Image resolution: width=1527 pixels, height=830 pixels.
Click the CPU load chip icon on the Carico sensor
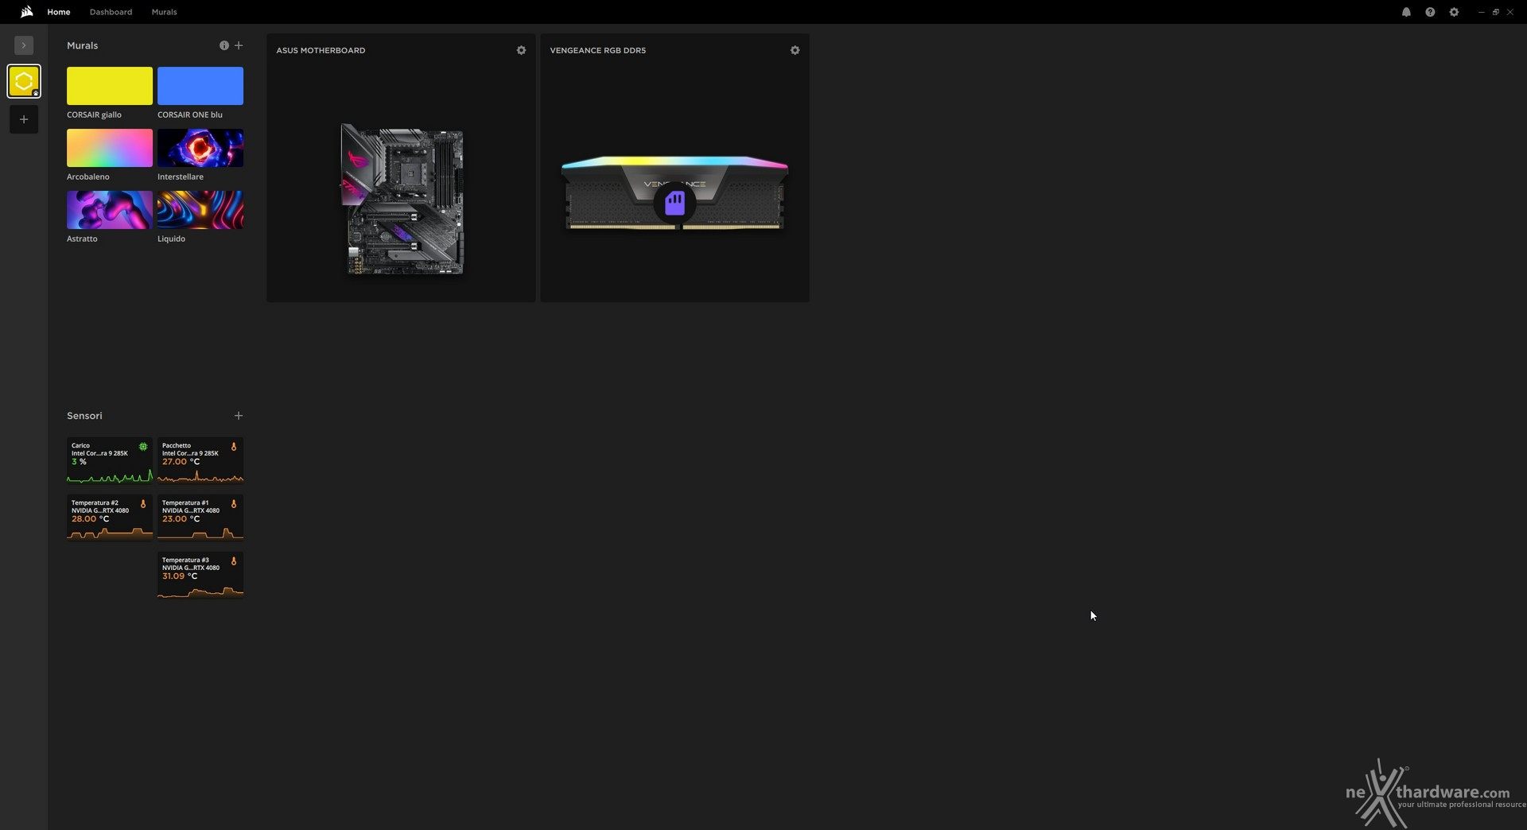coord(143,447)
